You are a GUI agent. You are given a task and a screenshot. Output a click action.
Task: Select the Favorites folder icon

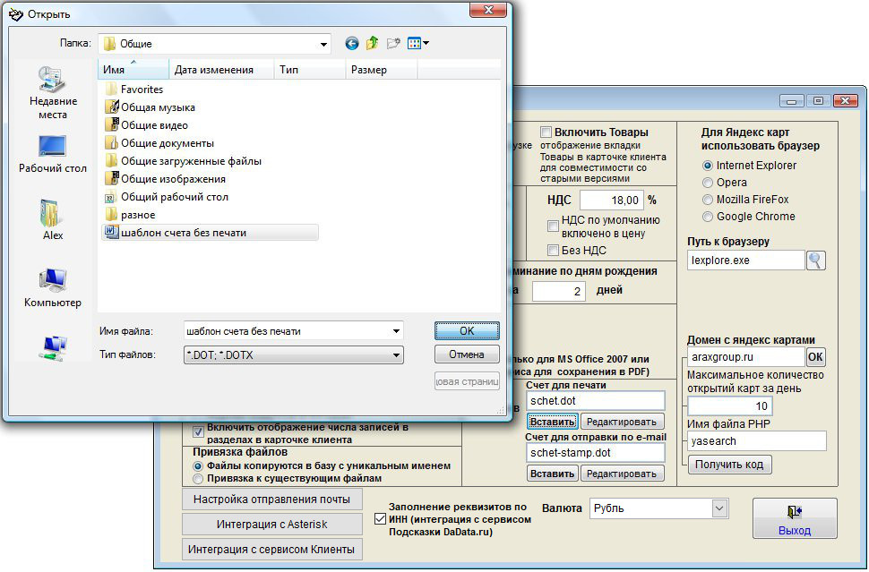click(x=111, y=90)
